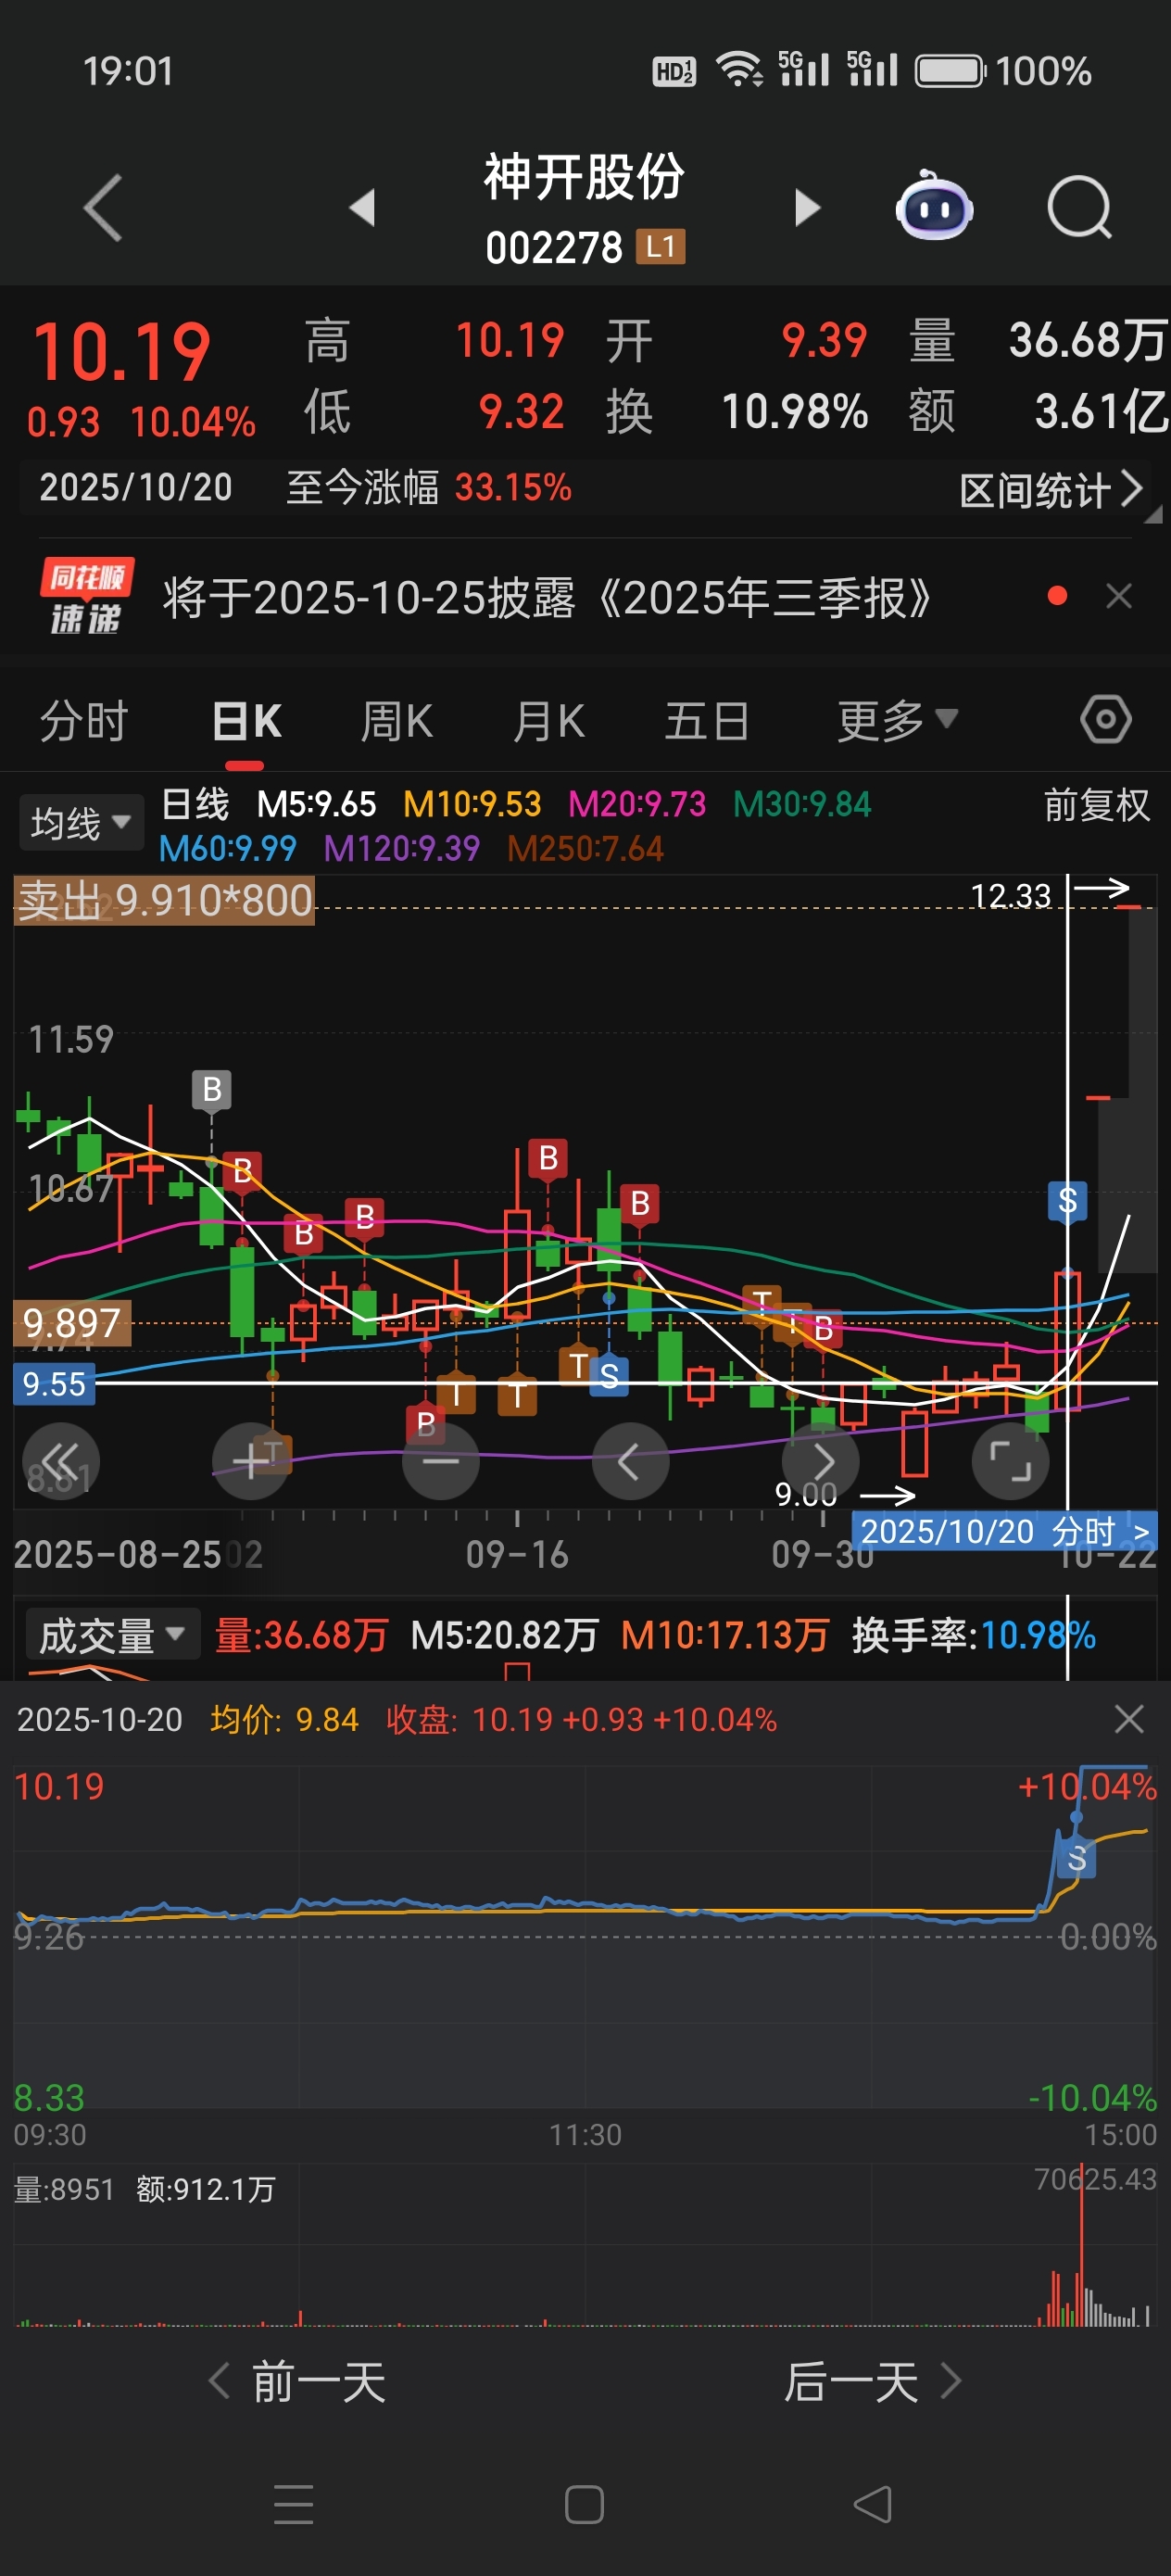1171x2576 pixels.
Task: Open the AI robot assistant
Action: click(x=933, y=206)
